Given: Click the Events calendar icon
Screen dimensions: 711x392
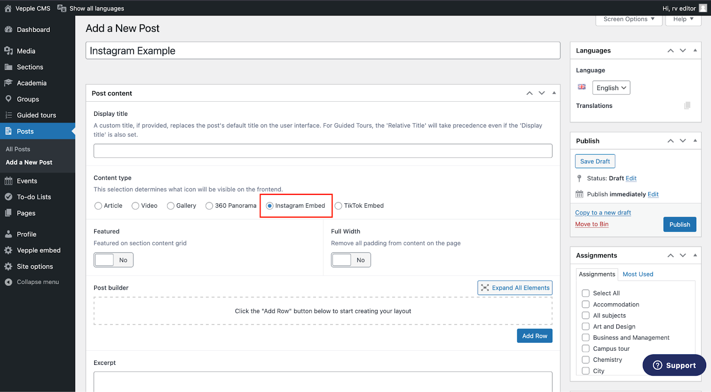Looking at the screenshot, I should pyautogui.click(x=8, y=181).
